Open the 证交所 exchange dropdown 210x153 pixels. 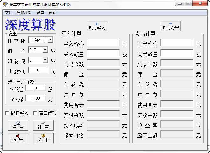(51, 40)
